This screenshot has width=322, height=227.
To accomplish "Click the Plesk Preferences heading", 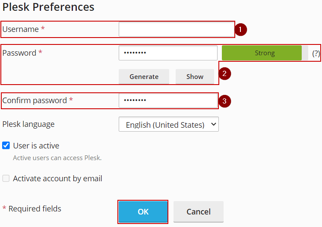I will coord(48,7).
